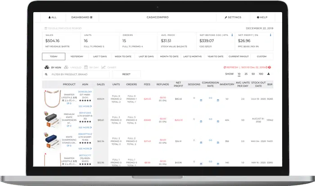This screenshot has width=315, height=186.
Task: Click the RESET filter button
Action: [x=126, y=74]
